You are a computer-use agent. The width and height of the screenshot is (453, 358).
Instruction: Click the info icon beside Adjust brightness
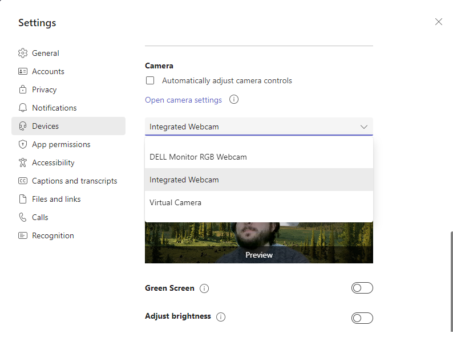coord(221,316)
